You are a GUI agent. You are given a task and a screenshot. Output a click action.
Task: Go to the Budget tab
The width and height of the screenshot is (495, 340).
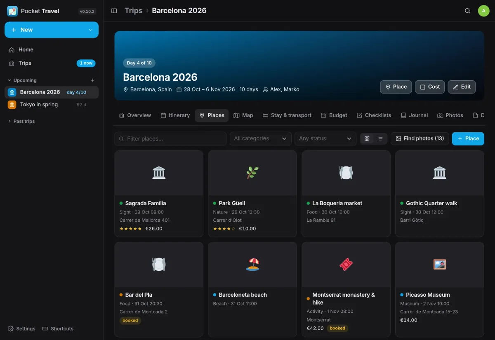point(334,115)
